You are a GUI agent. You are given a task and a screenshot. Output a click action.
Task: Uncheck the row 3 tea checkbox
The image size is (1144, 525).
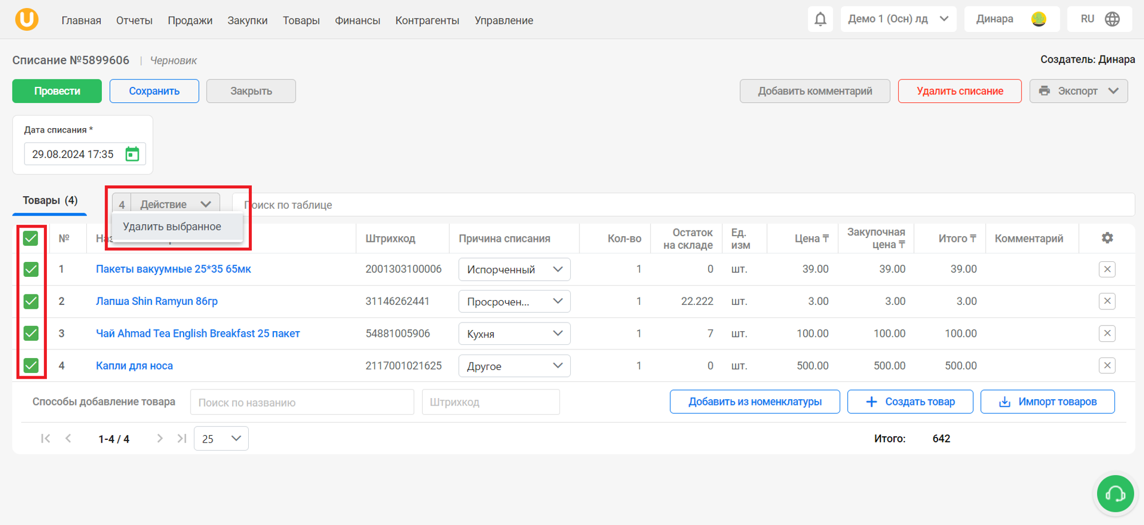(x=31, y=333)
